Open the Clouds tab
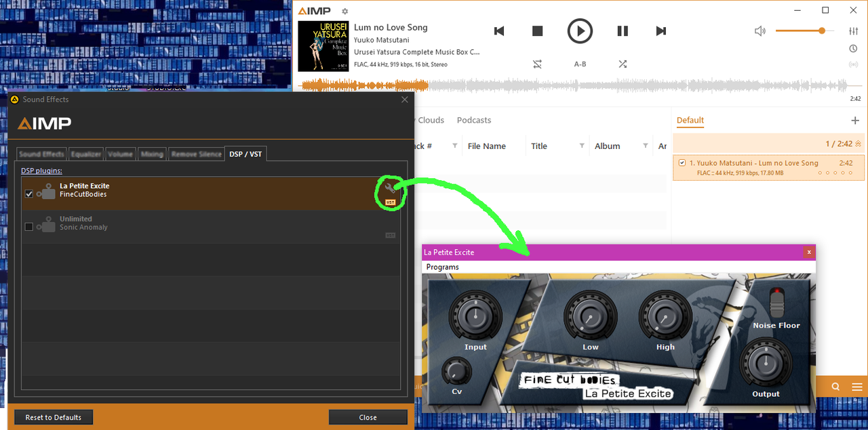Viewport: 868px width, 430px height. (x=431, y=120)
